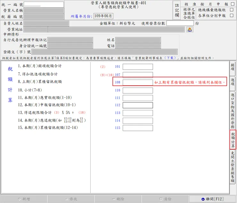Image resolution: width=237 pixels, height=203 pixels.
Task: Click the red text 如上期有累積留抵稅額，請填列本欄位
Action: pyautogui.click(x=190, y=82)
